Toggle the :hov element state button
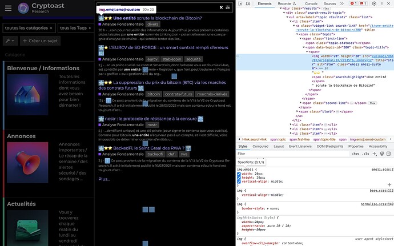The width and height of the screenshot is (394, 246). pos(355,154)
